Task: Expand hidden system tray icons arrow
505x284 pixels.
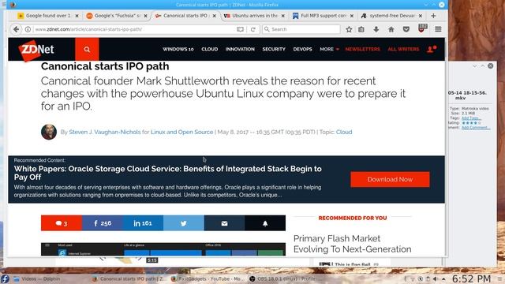Action: [x=443, y=278]
